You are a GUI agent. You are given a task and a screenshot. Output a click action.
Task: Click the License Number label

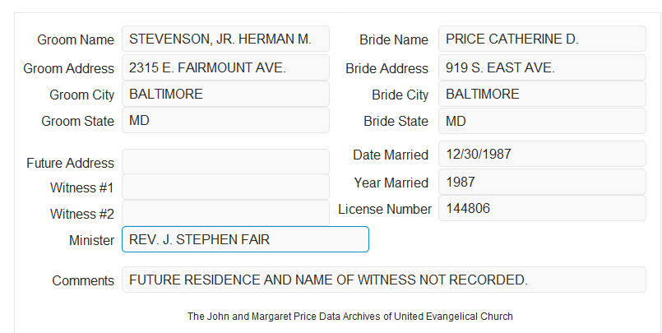385,209
